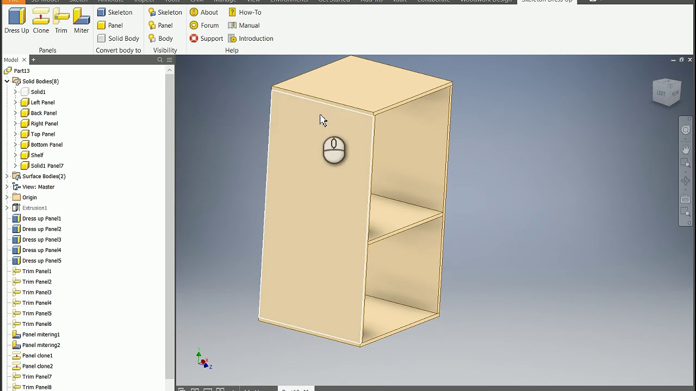Click the model browser vertical scrollbar
The height and width of the screenshot is (391, 696).
pos(170,227)
